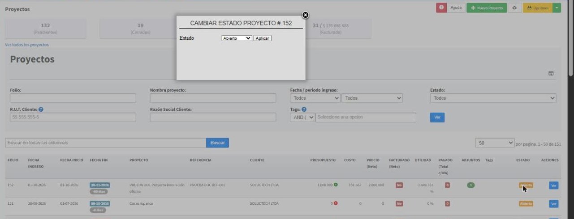Viewport: 574px width, 219px height.
Task: Focus the Folio input field
Action: 73,98
